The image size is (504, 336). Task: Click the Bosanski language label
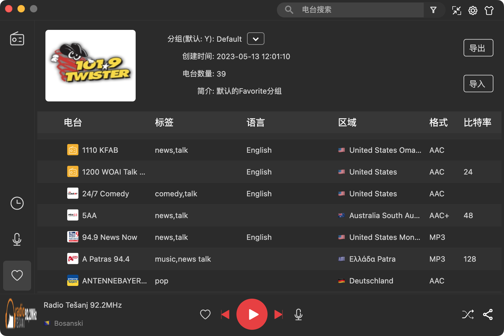pyautogui.click(x=68, y=323)
